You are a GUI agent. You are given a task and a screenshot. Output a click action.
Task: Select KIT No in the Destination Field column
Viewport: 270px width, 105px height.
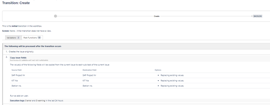click(x=86, y=81)
